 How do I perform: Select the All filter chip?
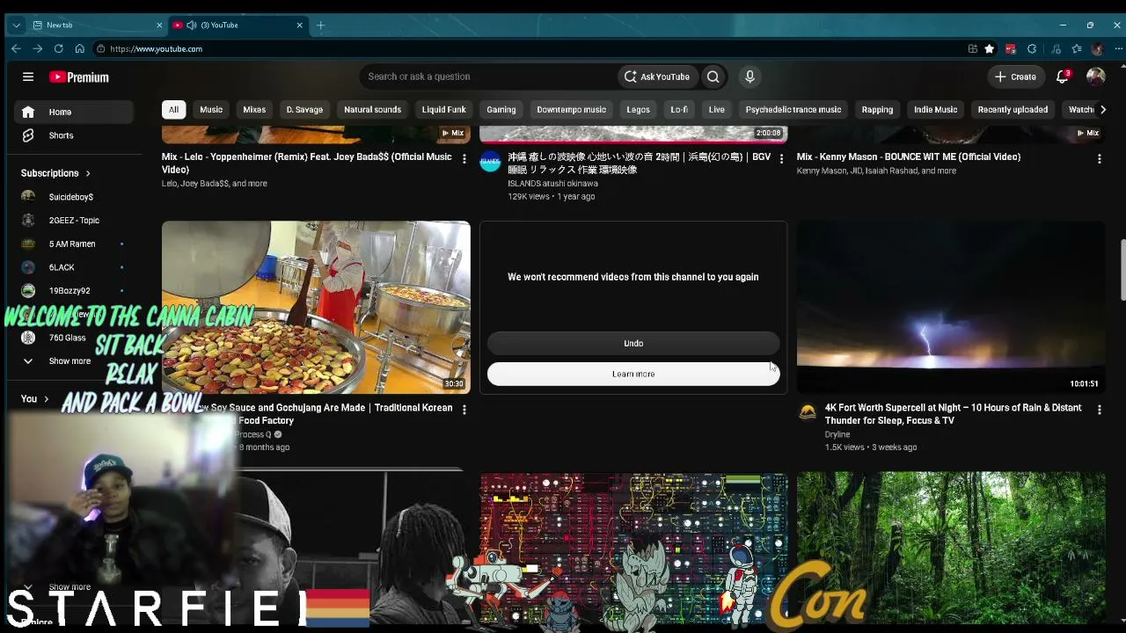point(174,110)
